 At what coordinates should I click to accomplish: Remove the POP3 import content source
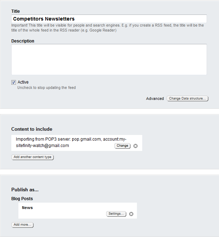coord(136,146)
